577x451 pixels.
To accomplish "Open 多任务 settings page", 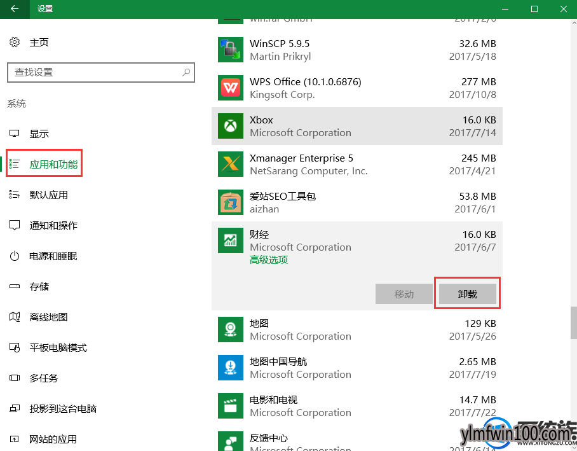I will [x=44, y=378].
